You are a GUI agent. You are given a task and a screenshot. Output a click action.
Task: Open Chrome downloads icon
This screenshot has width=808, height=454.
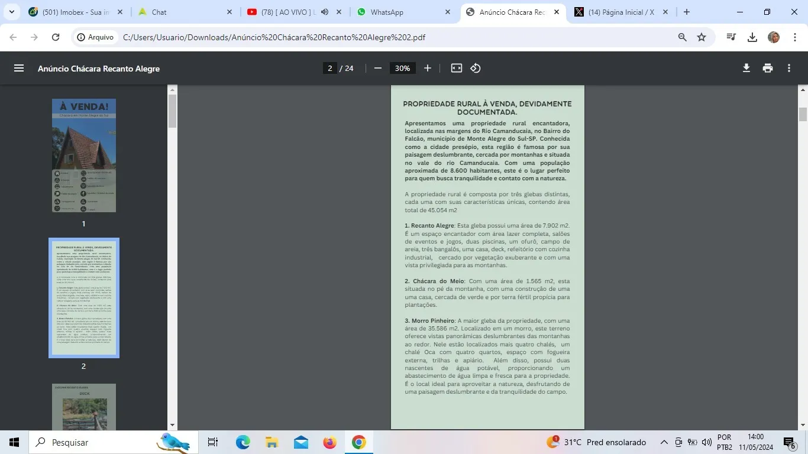[752, 37]
